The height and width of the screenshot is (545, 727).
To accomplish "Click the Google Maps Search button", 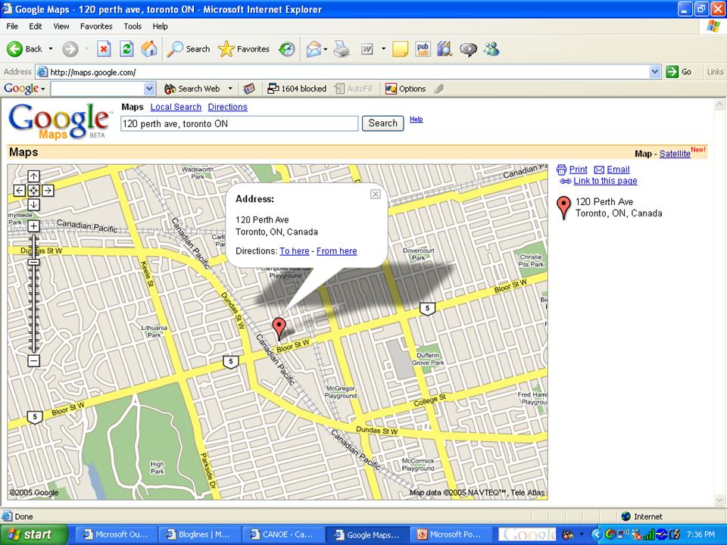I will point(383,123).
